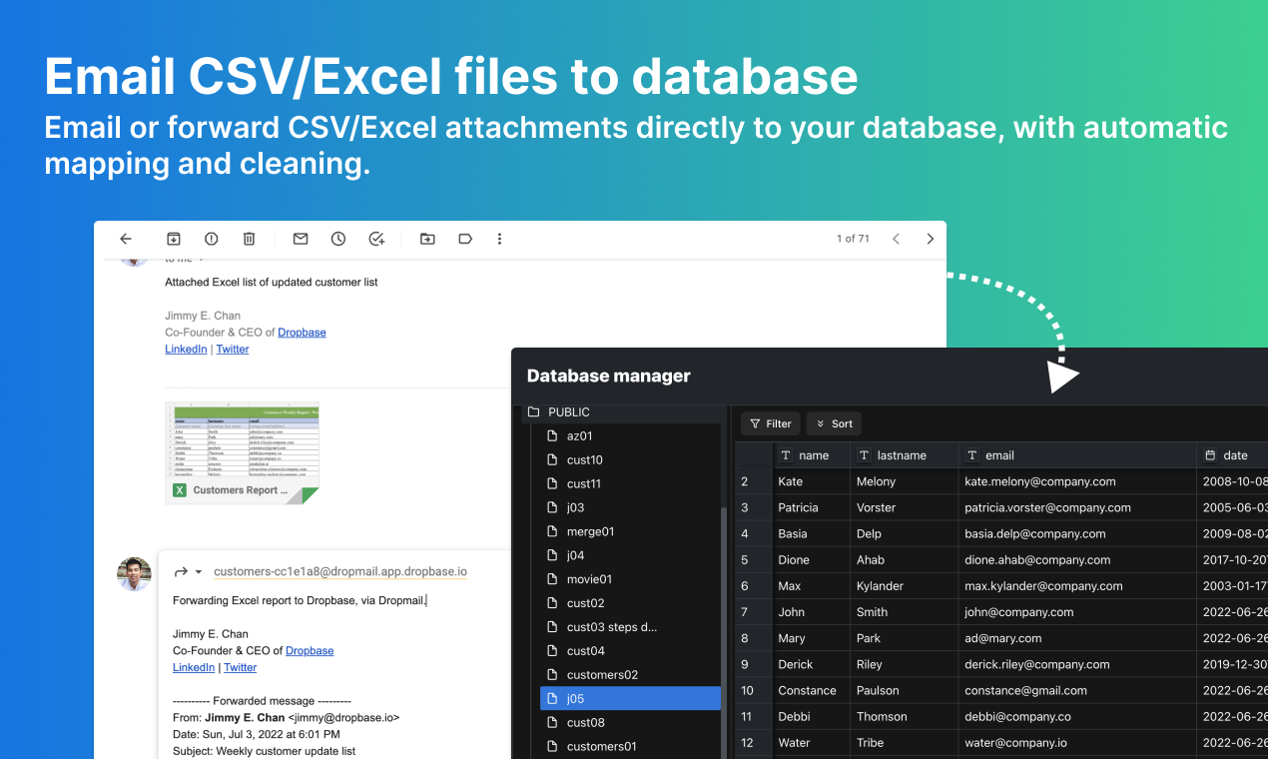Select the cell patricia.vorster@company.com
This screenshot has height=759, width=1268.
tap(1077, 507)
